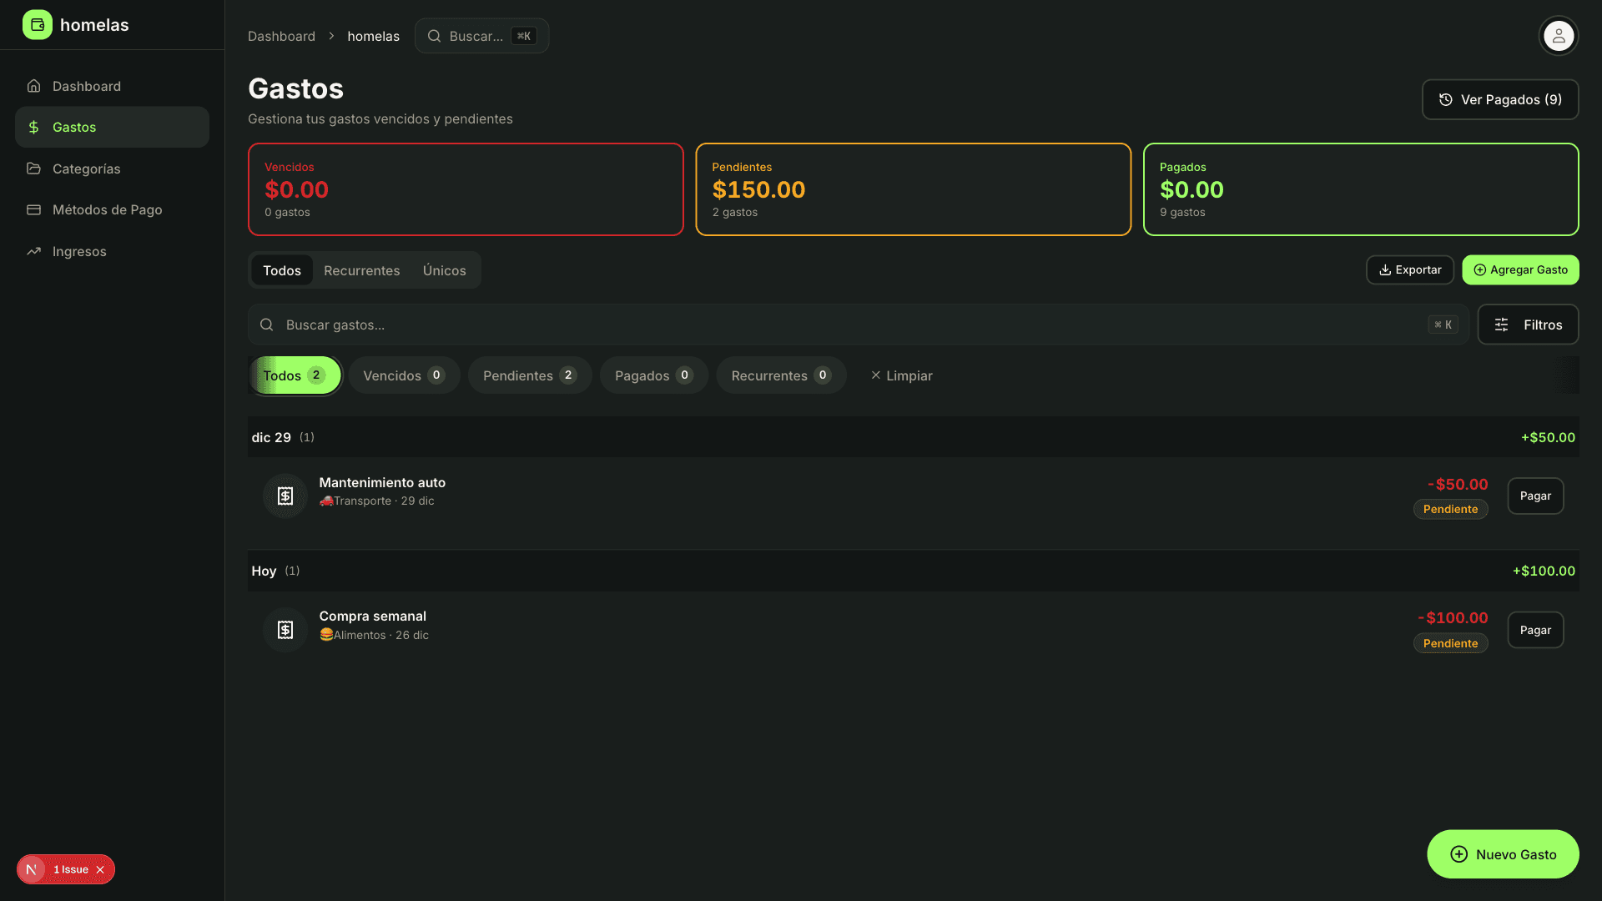Click the Ver Pagados (9) button
Image resolution: width=1602 pixels, height=901 pixels.
(1499, 99)
